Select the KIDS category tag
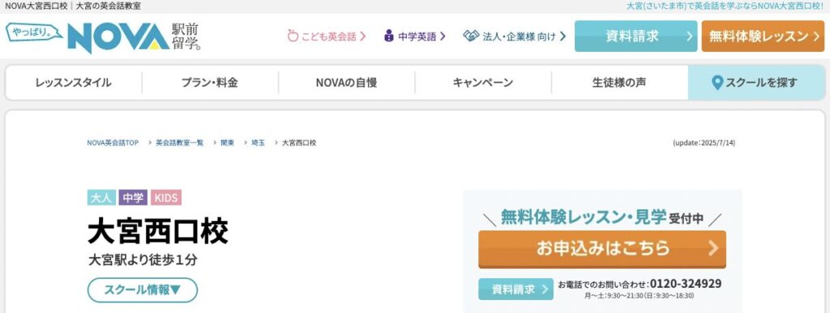The width and height of the screenshot is (830, 313). [166, 197]
